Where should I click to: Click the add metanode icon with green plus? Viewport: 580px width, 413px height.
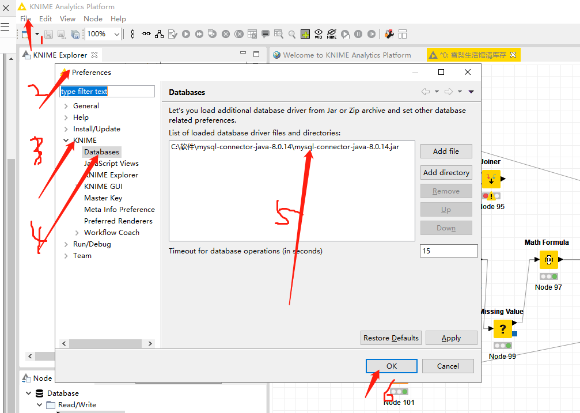click(x=305, y=35)
